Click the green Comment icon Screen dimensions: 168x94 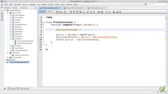pos(114,12)
